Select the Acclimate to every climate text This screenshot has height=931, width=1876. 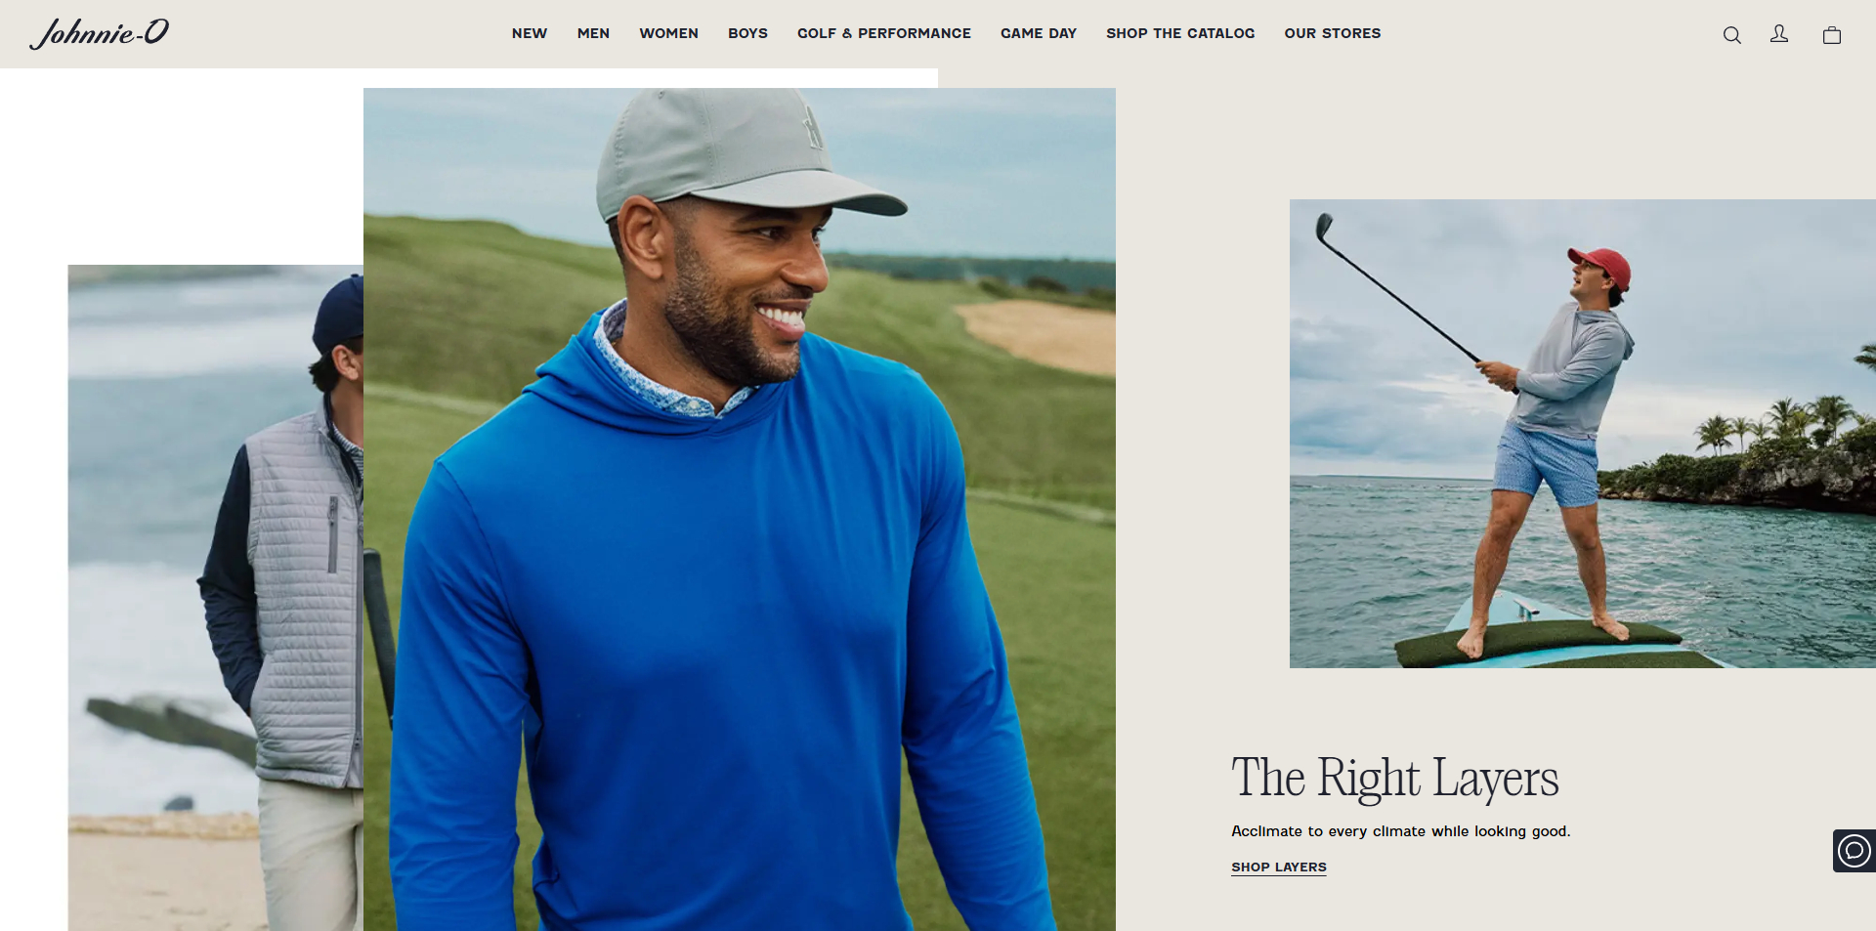tap(1401, 831)
